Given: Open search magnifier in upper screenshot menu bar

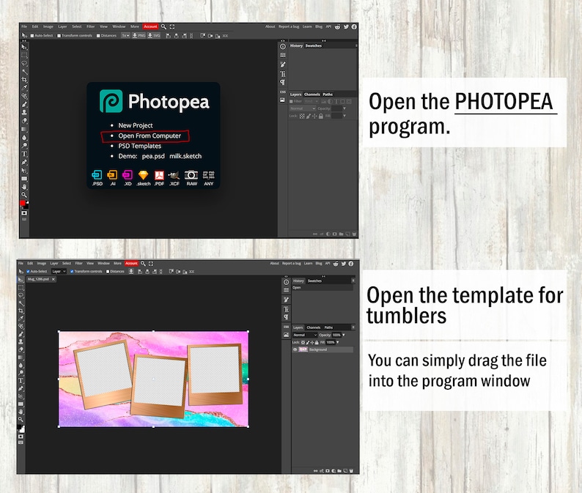Looking at the screenshot, I should [x=163, y=26].
